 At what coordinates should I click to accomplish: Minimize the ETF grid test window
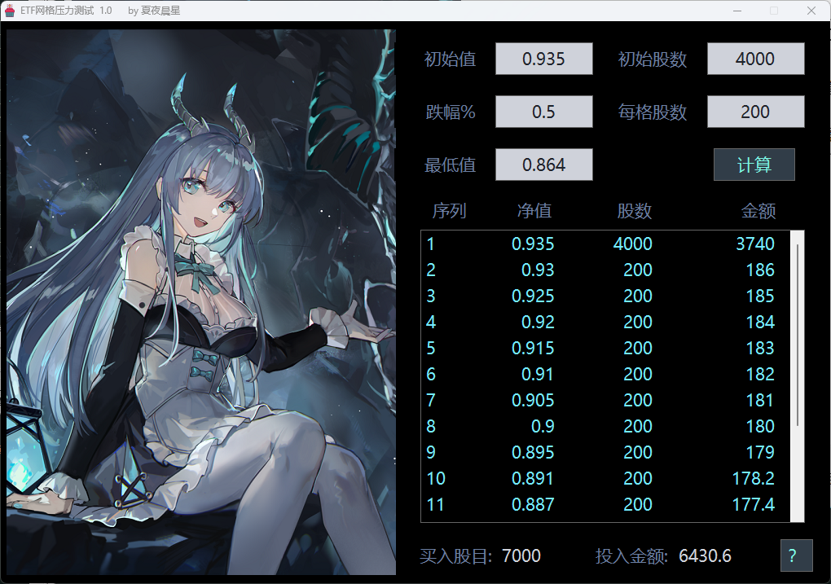pos(736,11)
